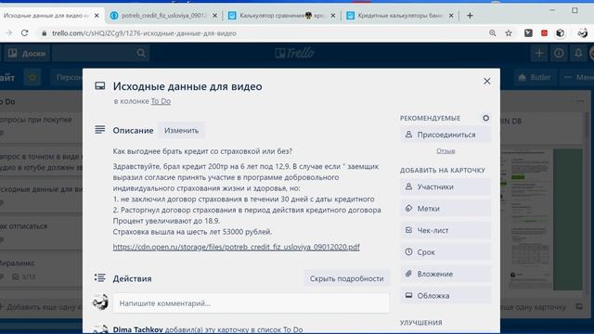Reload the page
The image size is (594, 334).
pyautogui.click(x=25, y=33)
